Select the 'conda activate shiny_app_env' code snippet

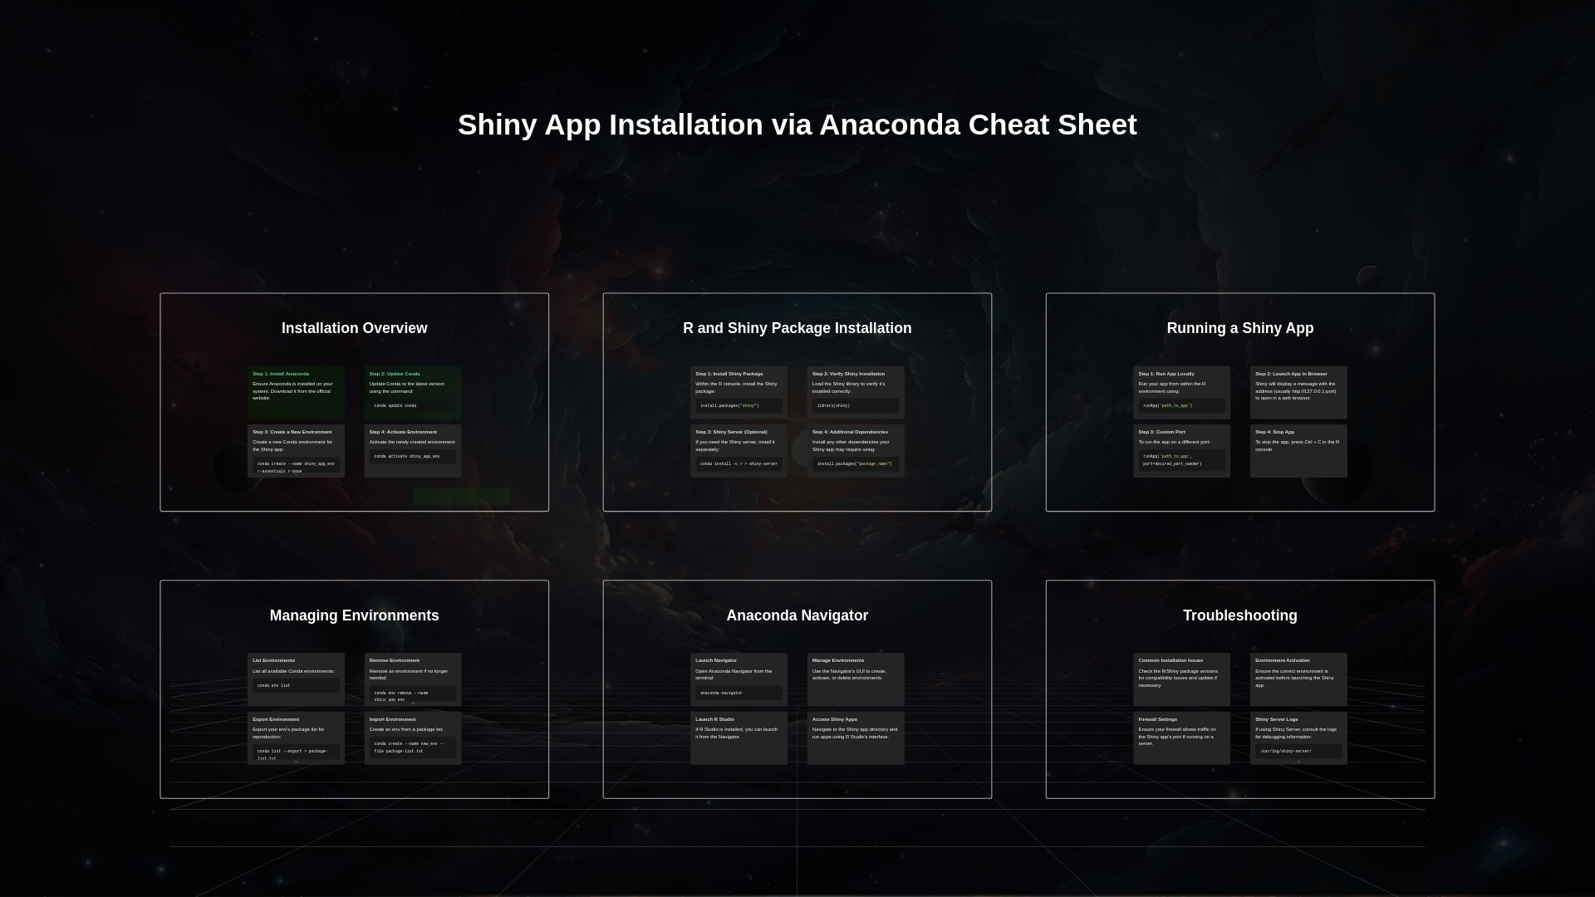point(413,456)
